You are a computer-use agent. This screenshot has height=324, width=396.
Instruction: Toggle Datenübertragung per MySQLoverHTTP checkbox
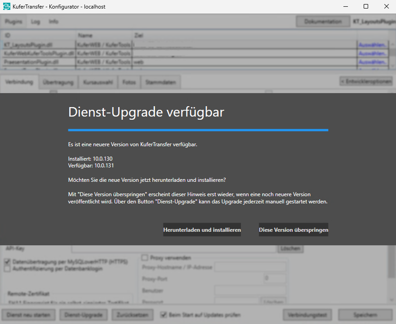point(7,262)
